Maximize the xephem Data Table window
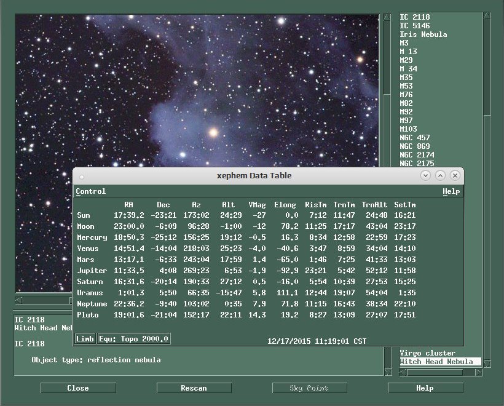This screenshot has height=406, width=504. (x=440, y=176)
